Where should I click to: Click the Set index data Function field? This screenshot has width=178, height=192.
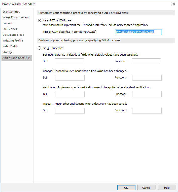pos(146,61)
